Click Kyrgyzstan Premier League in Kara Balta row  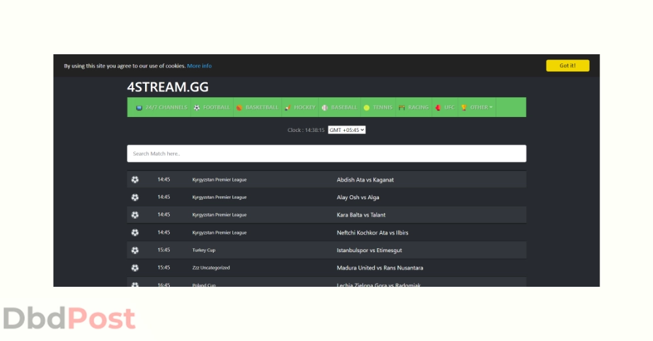(x=219, y=215)
